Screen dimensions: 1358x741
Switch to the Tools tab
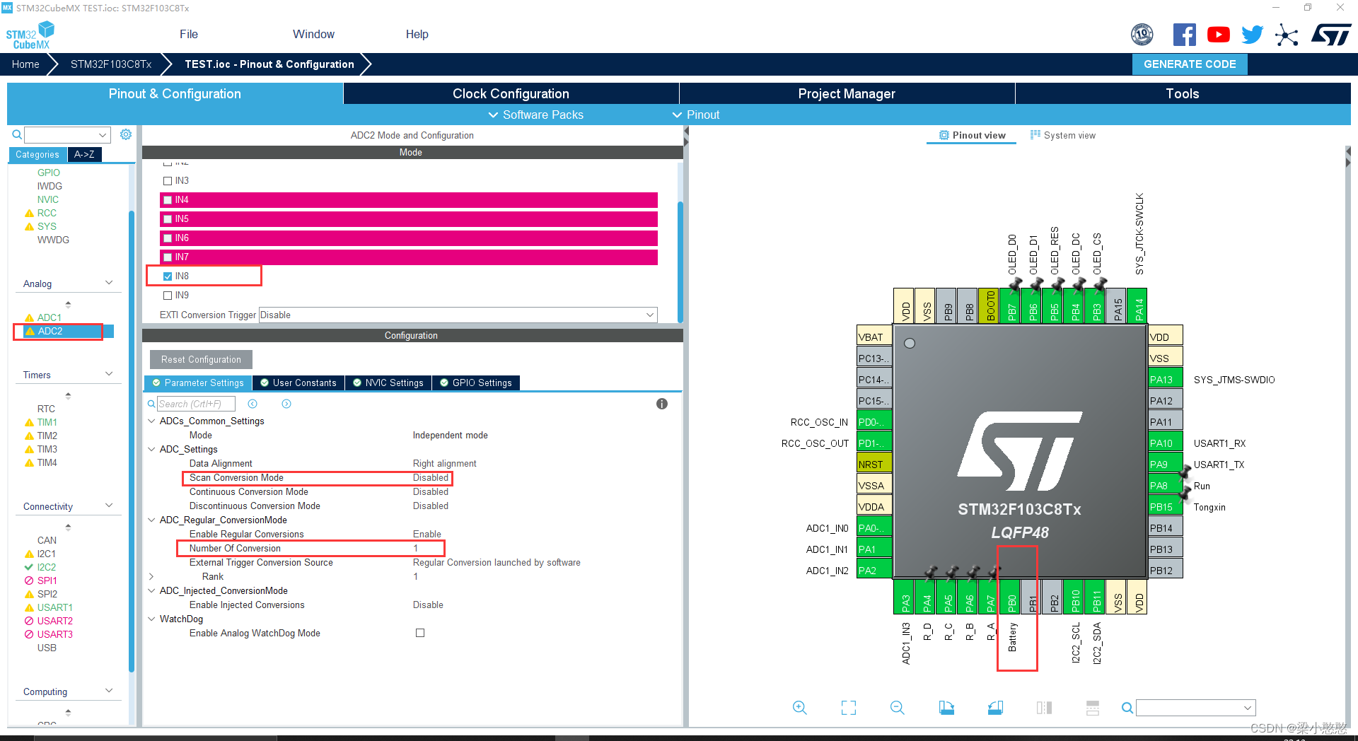(1183, 93)
